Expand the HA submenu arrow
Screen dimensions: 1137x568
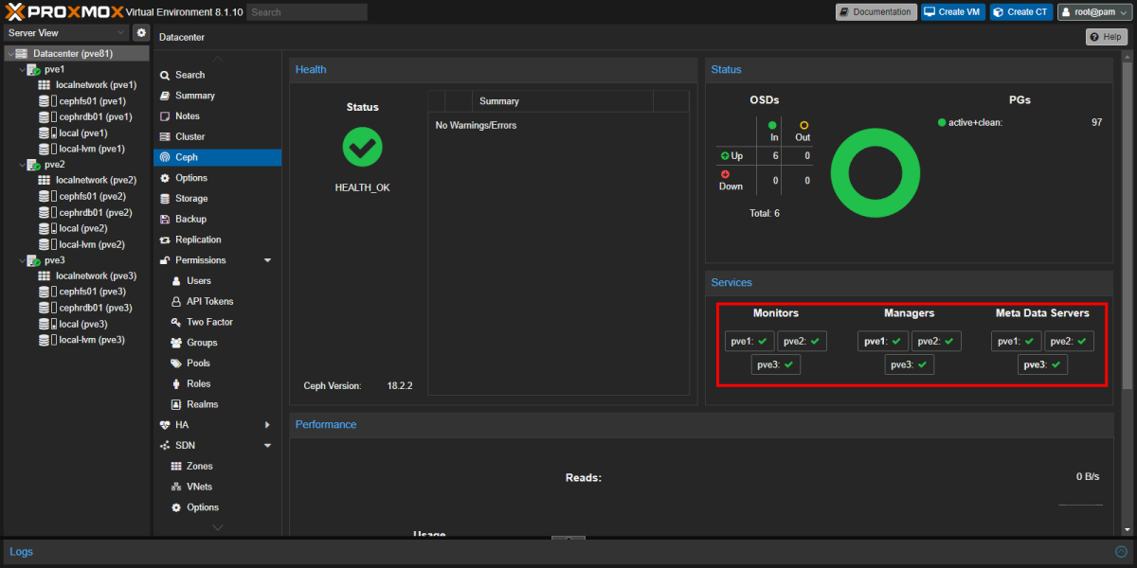coord(267,425)
